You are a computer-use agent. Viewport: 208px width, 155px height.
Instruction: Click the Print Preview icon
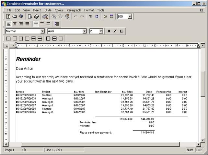tap(30, 17)
